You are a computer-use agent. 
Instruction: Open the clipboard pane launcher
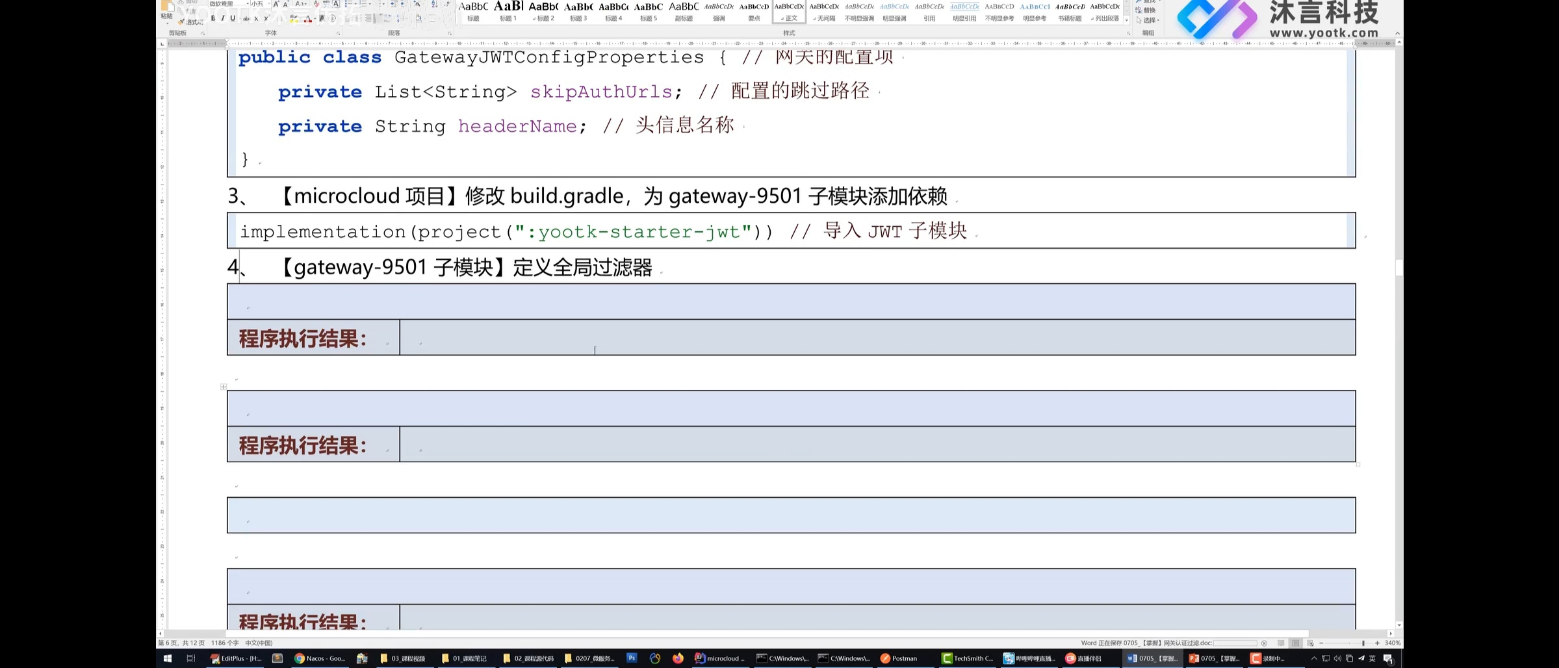point(203,33)
